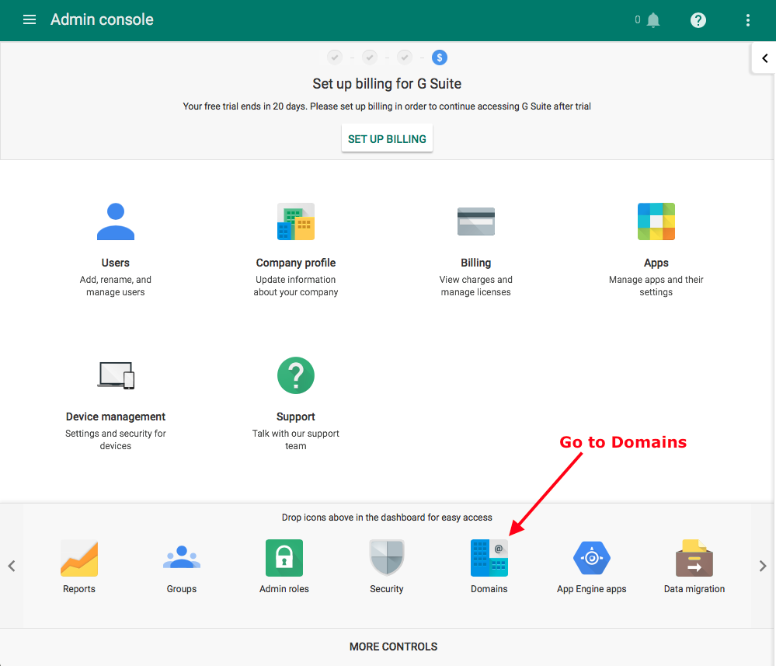Open the Groups icon

182,557
